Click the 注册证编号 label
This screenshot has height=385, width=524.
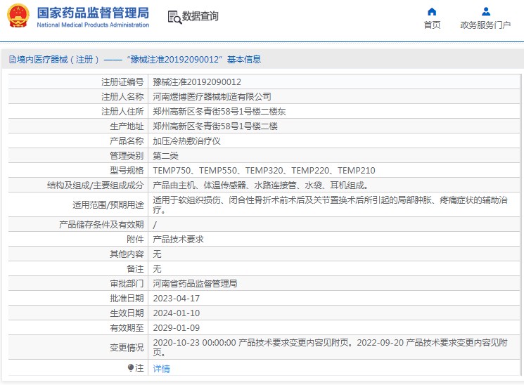(122, 82)
